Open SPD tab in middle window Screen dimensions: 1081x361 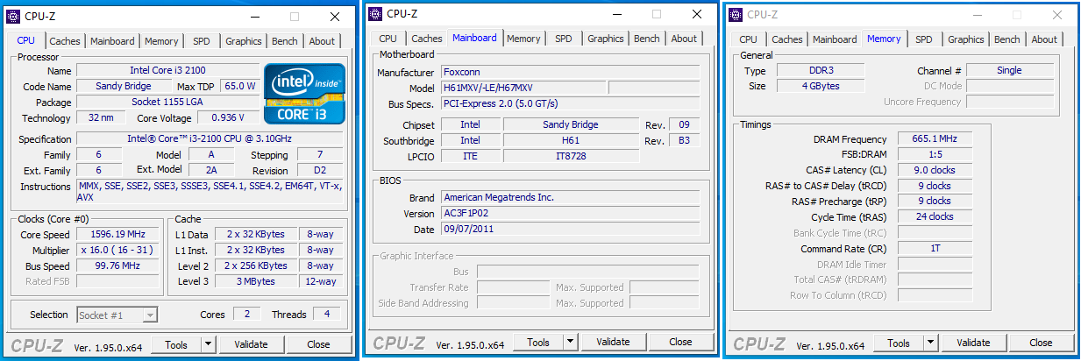pyautogui.click(x=564, y=39)
